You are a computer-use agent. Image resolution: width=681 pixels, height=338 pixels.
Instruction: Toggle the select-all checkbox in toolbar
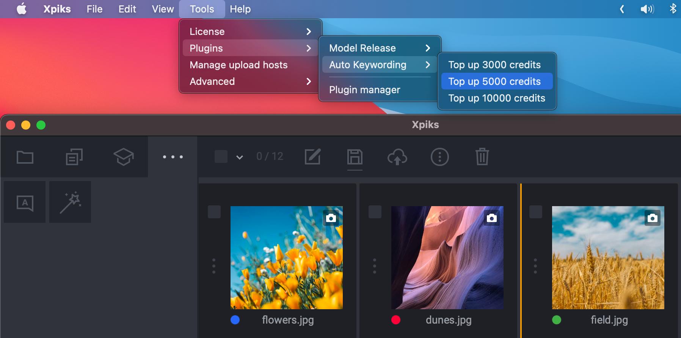tap(221, 156)
